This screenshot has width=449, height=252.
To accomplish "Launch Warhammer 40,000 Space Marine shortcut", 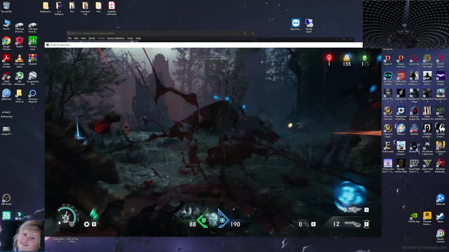I will [x=401, y=113].
